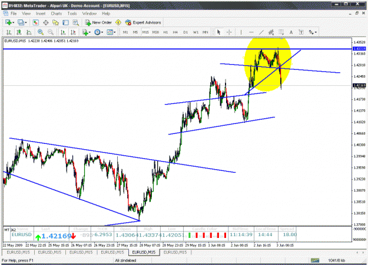Open the New Chart tool
This screenshot has height=265, width=368.
8,22
